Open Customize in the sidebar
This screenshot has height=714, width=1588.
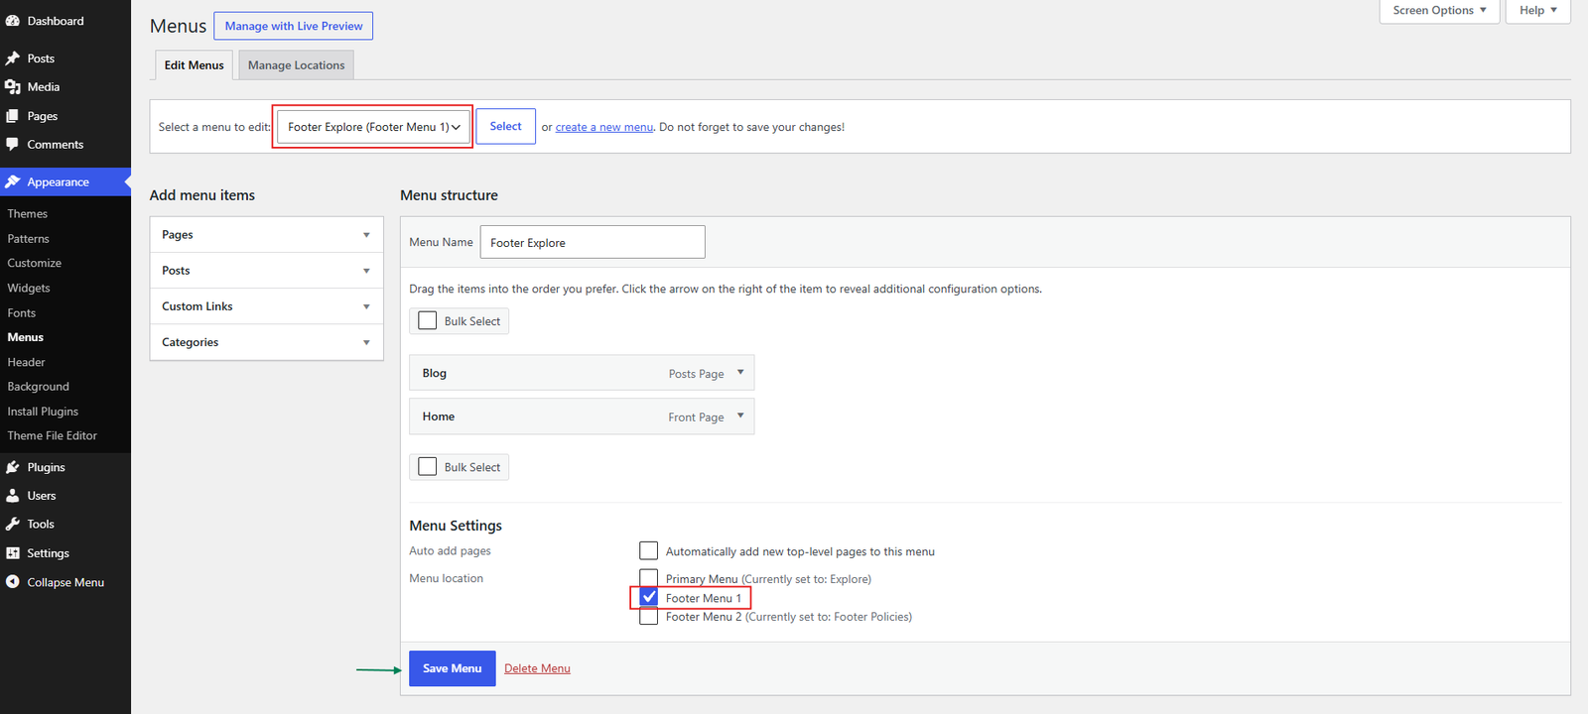click(35, 264)
